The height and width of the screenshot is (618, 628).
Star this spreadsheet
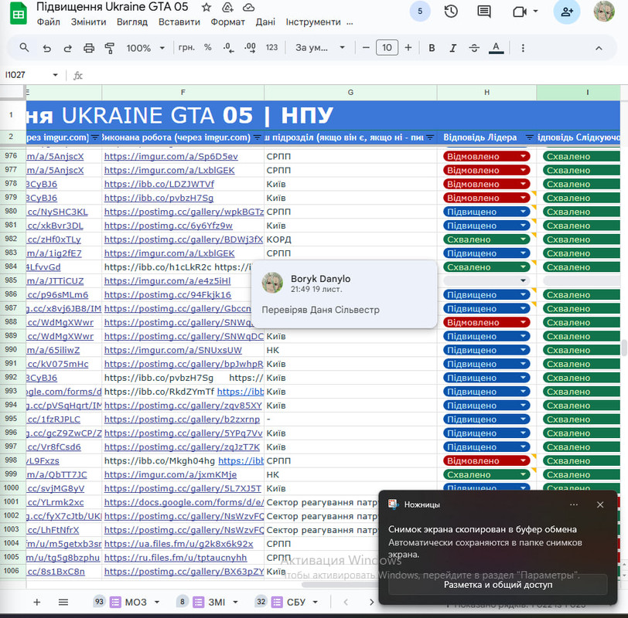click(x=206, y=7)
